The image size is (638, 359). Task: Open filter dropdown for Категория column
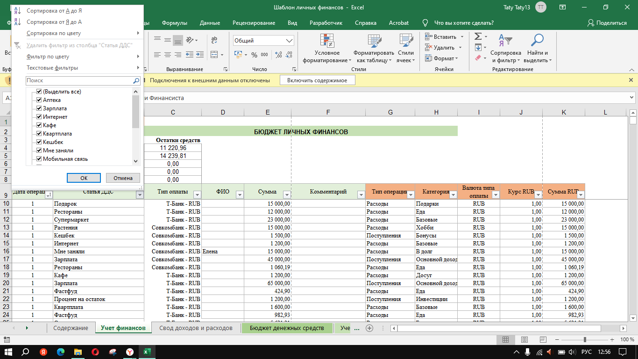(x=453, y=195)
